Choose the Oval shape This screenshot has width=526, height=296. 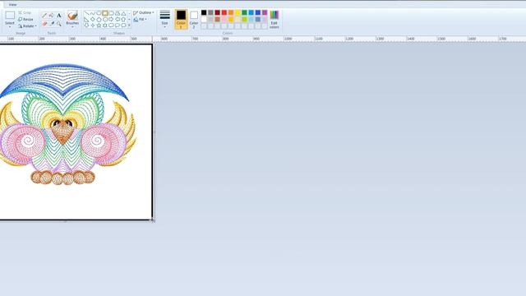click(99, 13)
